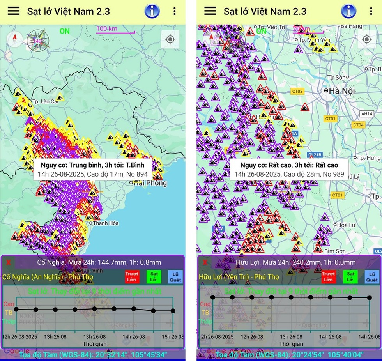Select red Trượt Lớn button in Cổ Nghĩa panel
Image resolution: width=382 pixels, height=361 pixels.
[132, 276]
